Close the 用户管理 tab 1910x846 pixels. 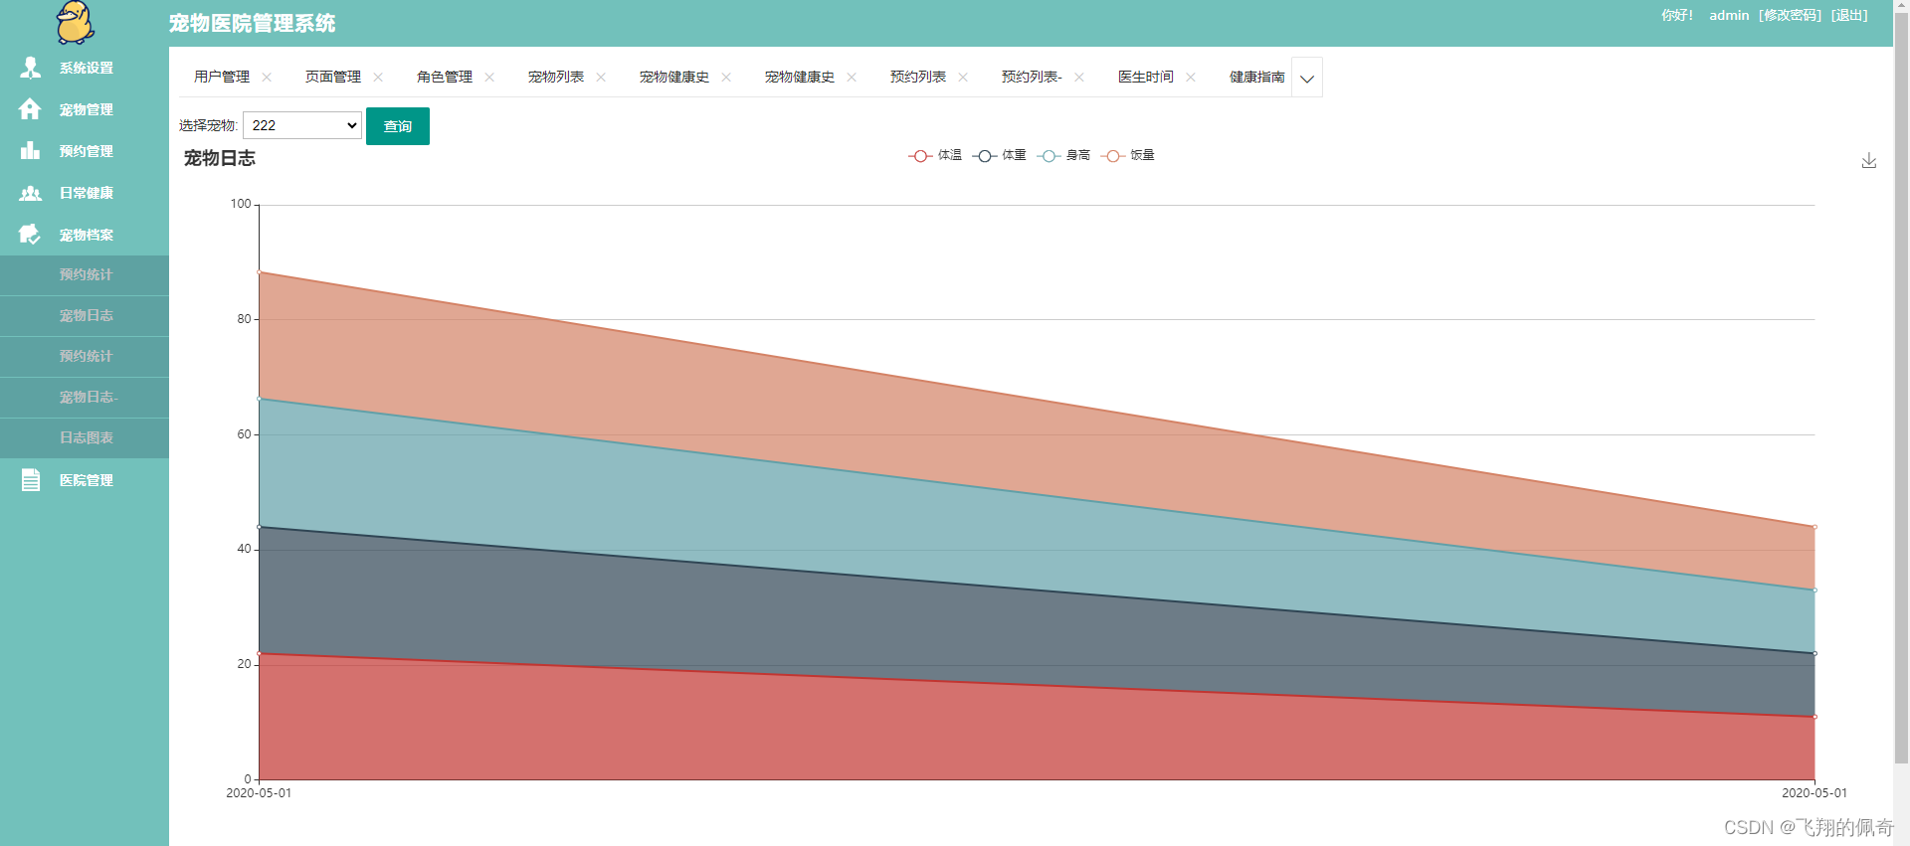tap(267, 77)
